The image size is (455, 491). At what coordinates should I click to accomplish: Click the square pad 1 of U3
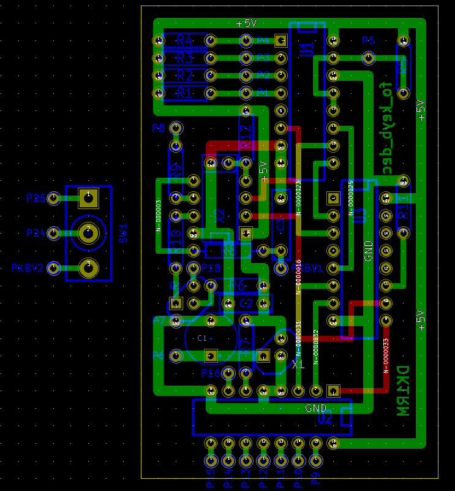pyautogui.click(x=333, y=198)
